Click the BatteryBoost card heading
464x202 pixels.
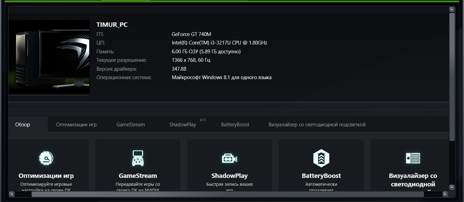click(x=321, y=176)
